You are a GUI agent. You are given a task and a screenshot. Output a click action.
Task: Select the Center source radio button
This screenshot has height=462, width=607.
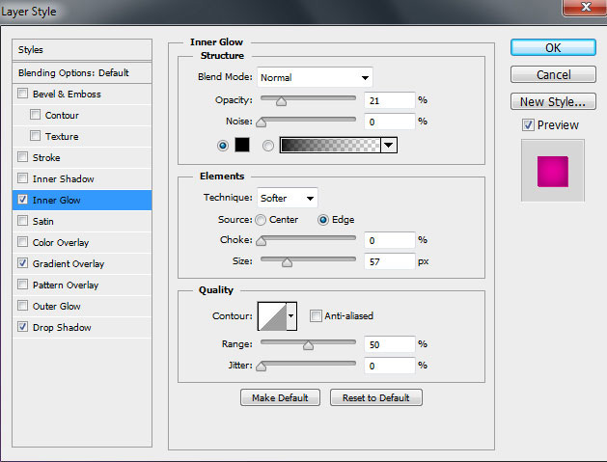(261, 219)
